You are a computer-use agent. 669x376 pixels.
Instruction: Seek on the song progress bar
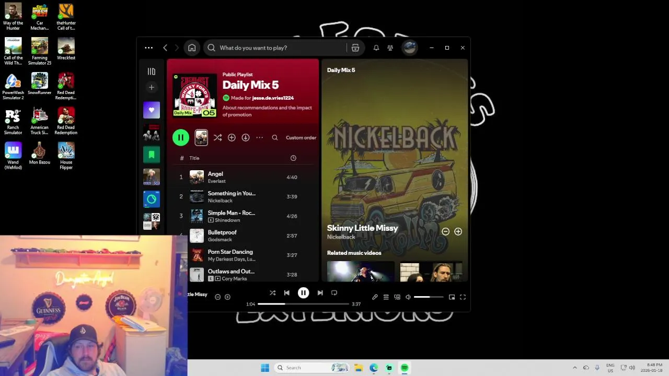point(303,304)
